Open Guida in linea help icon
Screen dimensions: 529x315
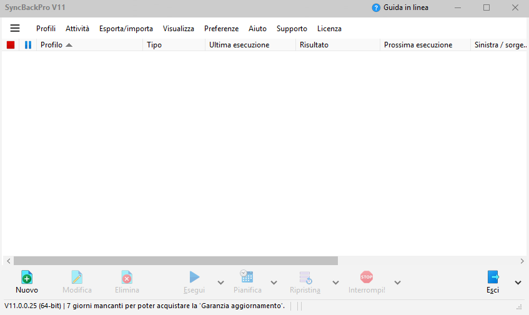click(x=376, y=7)
